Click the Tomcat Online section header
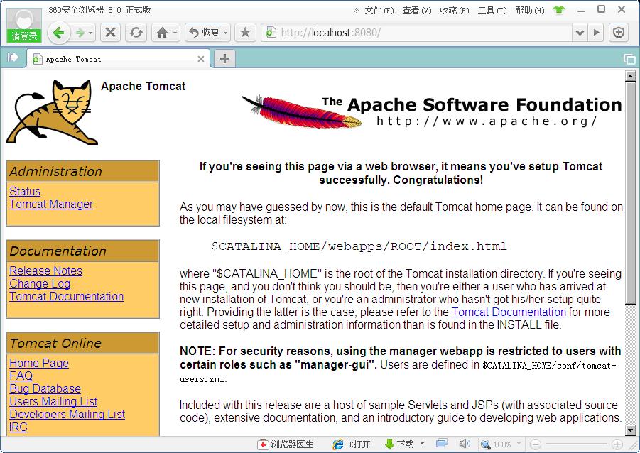640x453 pixels. [x=83, y=343]
